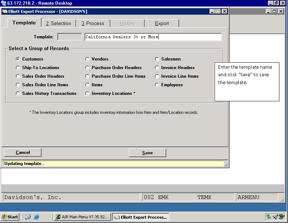This screenshot has width=288, height=223.
Task: Click the small template ID field
Action: coord(69,37)
